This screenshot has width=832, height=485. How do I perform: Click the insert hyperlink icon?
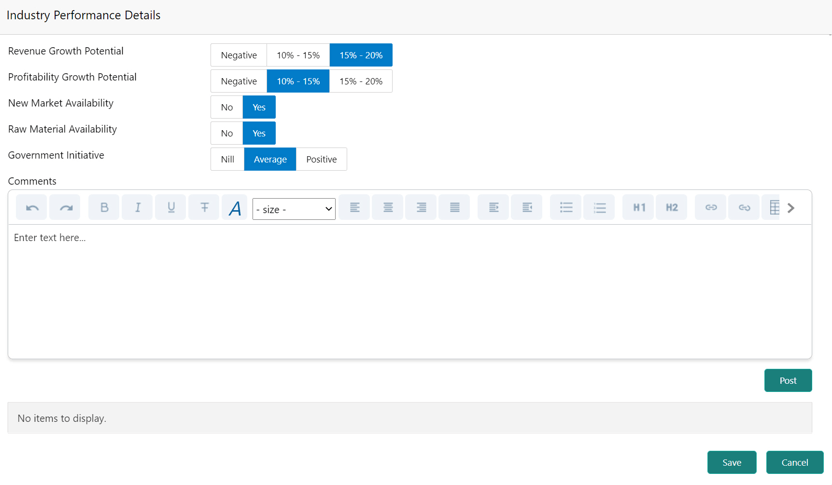click(710, 207)
